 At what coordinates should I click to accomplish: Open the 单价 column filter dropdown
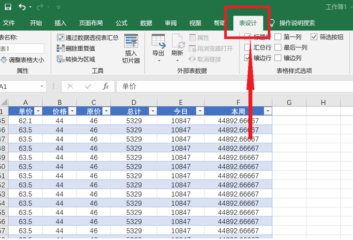coord(39,111)
